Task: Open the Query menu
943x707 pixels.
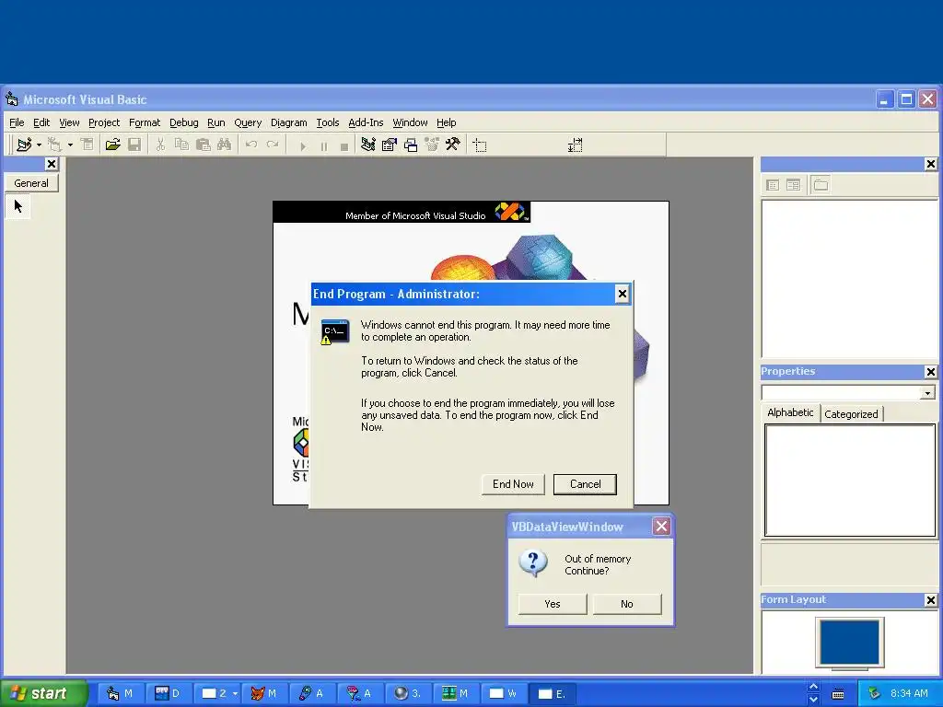Action: 248,122
